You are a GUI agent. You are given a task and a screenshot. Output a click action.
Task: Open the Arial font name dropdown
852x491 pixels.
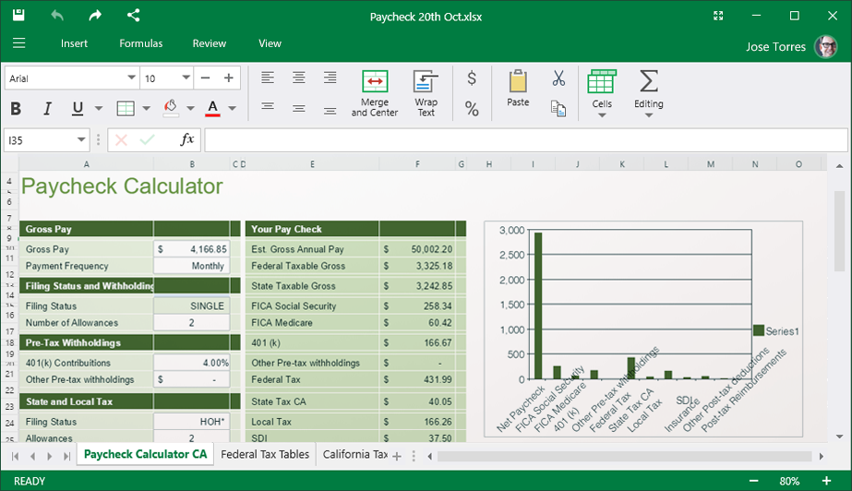pyautogui.click(x=130, y=78)
